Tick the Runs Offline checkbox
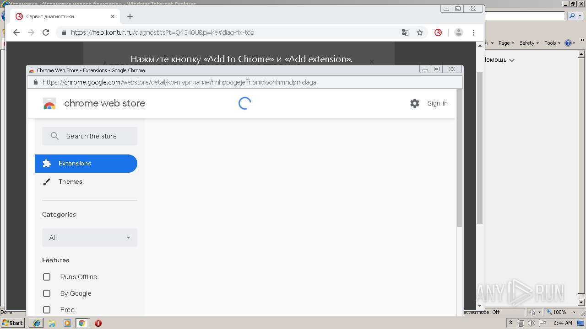Image resolution: width=586 pixels, height=329 pixels. tap(47, 277)
